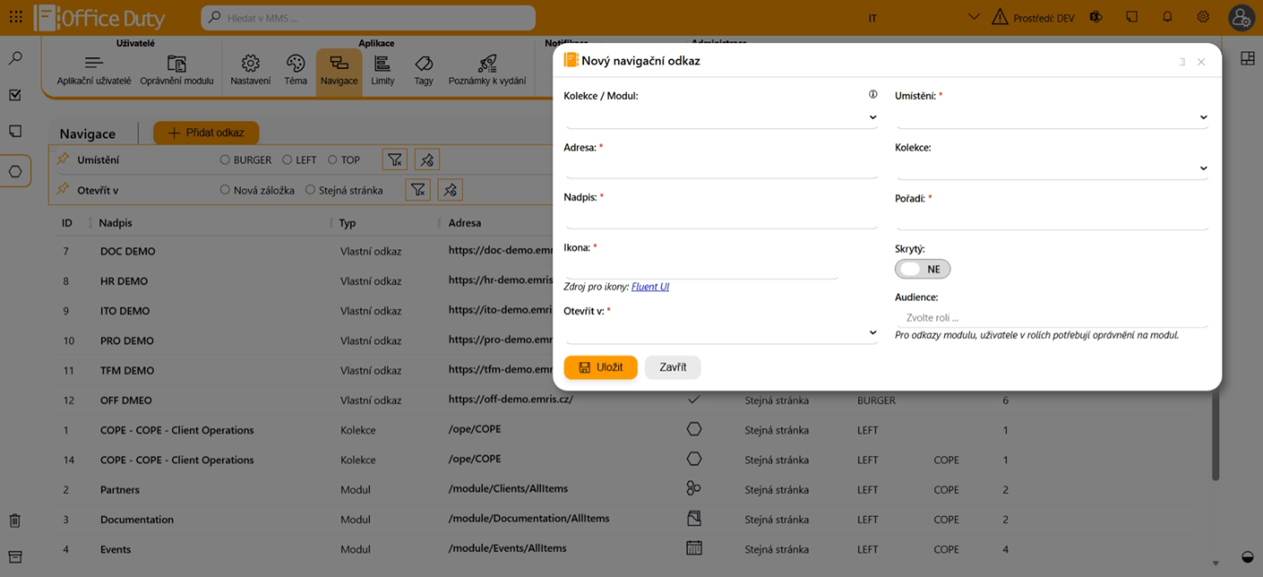This screenshot has width=1263, height=577.
Task: Select the Nová záložka radio option
Action: (x=225, y=190)
